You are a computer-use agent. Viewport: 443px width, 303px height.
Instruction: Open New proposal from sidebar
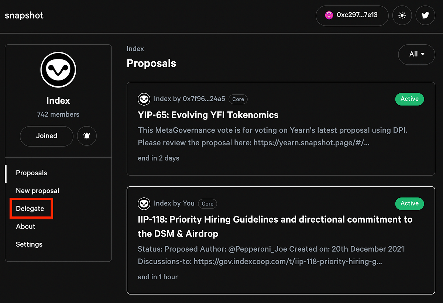[37, 191]
